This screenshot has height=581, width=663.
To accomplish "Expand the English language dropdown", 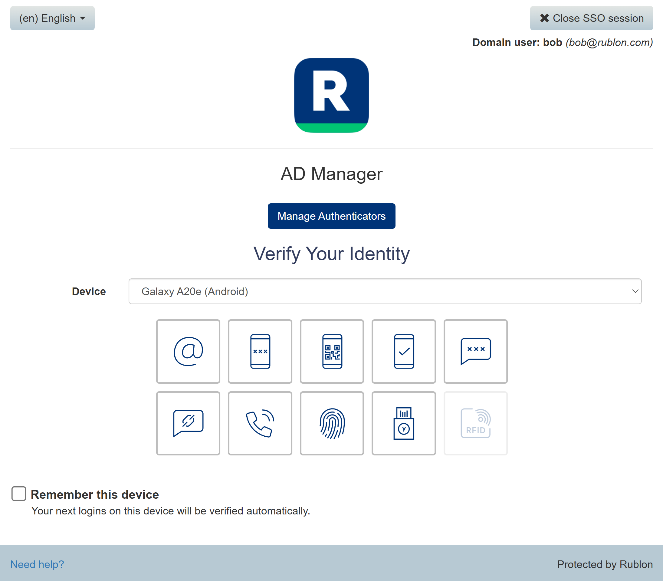I will point(52,18).
